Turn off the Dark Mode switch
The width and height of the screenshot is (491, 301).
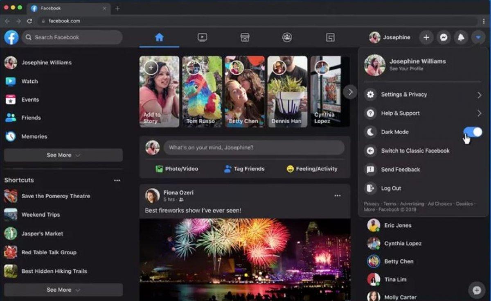473,132
